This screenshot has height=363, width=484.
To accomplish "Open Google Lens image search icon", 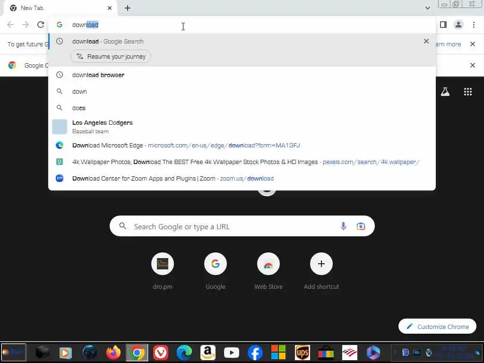I will [x=361, y=226].
